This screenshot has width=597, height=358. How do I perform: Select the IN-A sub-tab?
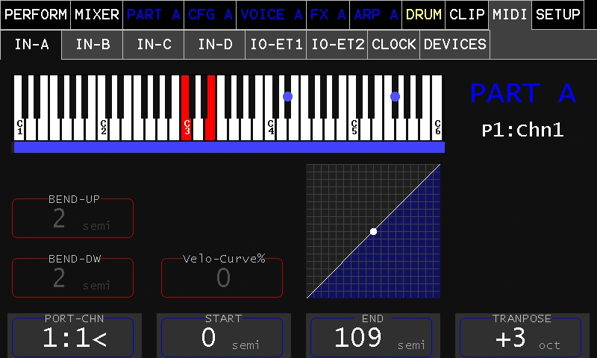tap(31, 45)
